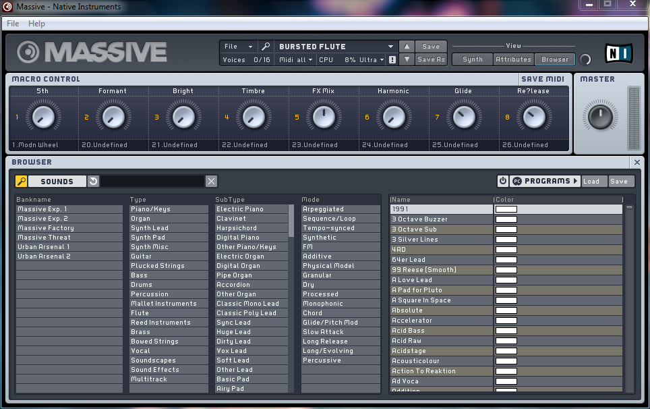Select bank Urban Arsenal 2
The image size is (650, 409).
(x=69, y=256)
